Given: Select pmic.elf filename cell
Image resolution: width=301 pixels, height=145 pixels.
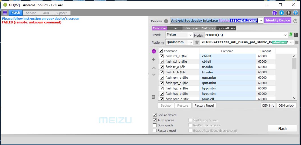Looking at the screenshot, I should 227,99.
